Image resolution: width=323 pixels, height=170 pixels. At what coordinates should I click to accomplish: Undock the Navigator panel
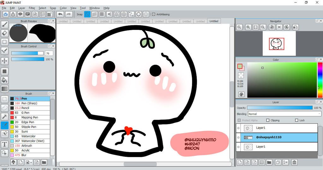pos(317,21)
